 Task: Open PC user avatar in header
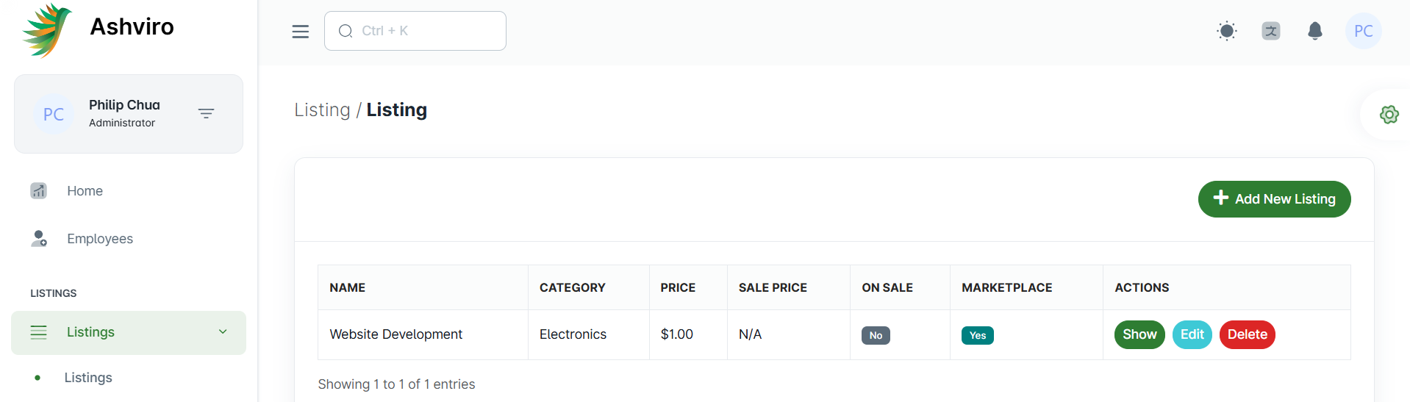click(1363, 31)
